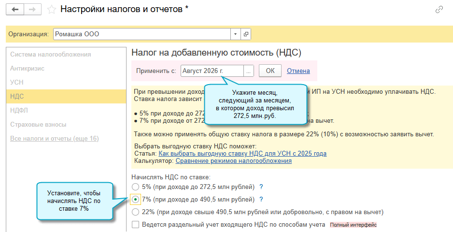Click the Полный интерфейс label
The height and width of the screenshot is (232, 453).
point(354,225)
